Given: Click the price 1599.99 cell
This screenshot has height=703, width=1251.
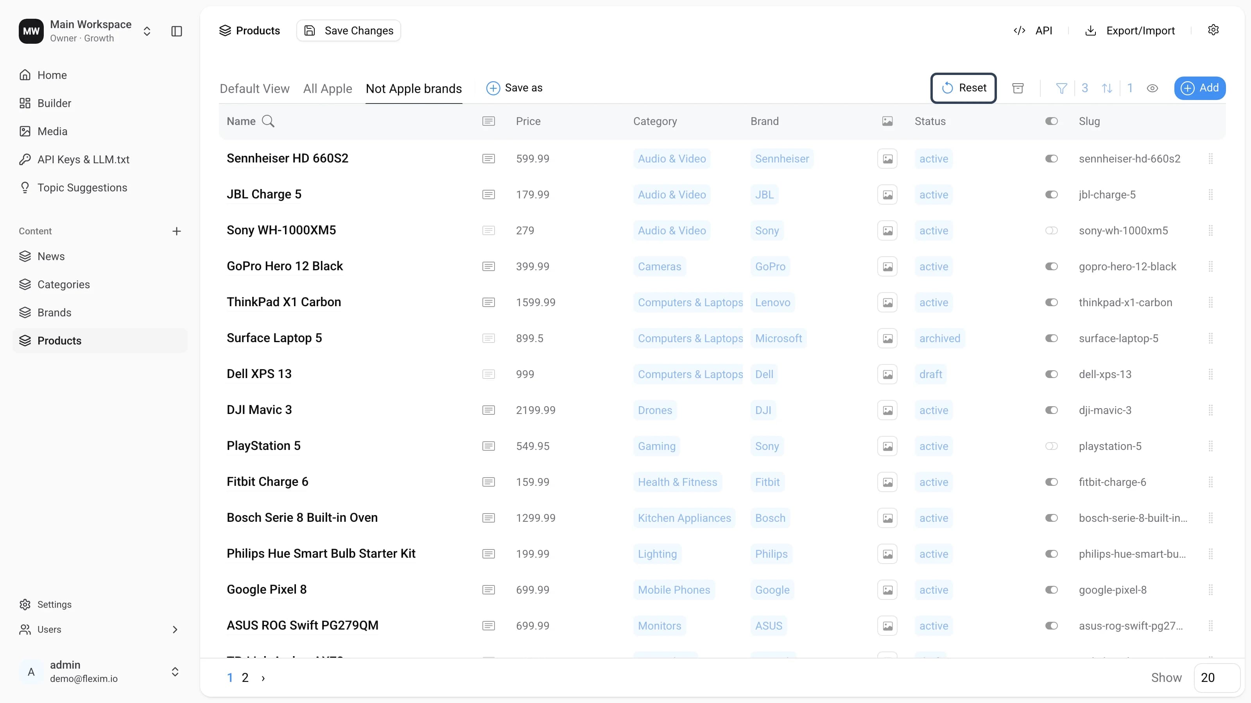Looking at the screenshot, I should pyautogui.click(x=536, y=302).
